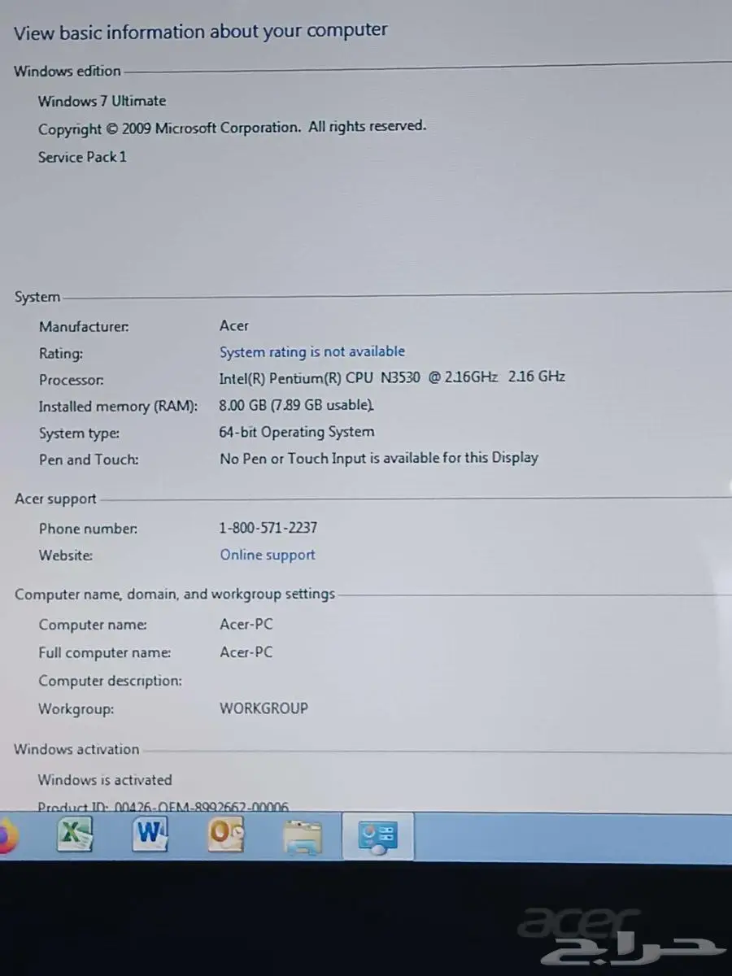
Task: Click the 'System rating is not available' link
Action: point(312,352)
